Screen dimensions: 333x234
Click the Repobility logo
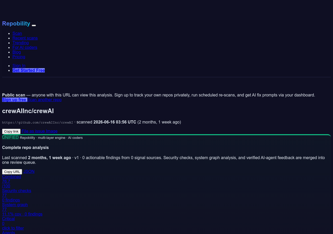(16, 24)
